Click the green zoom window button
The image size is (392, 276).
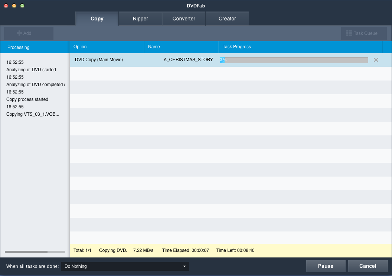[x=22, y=6]
